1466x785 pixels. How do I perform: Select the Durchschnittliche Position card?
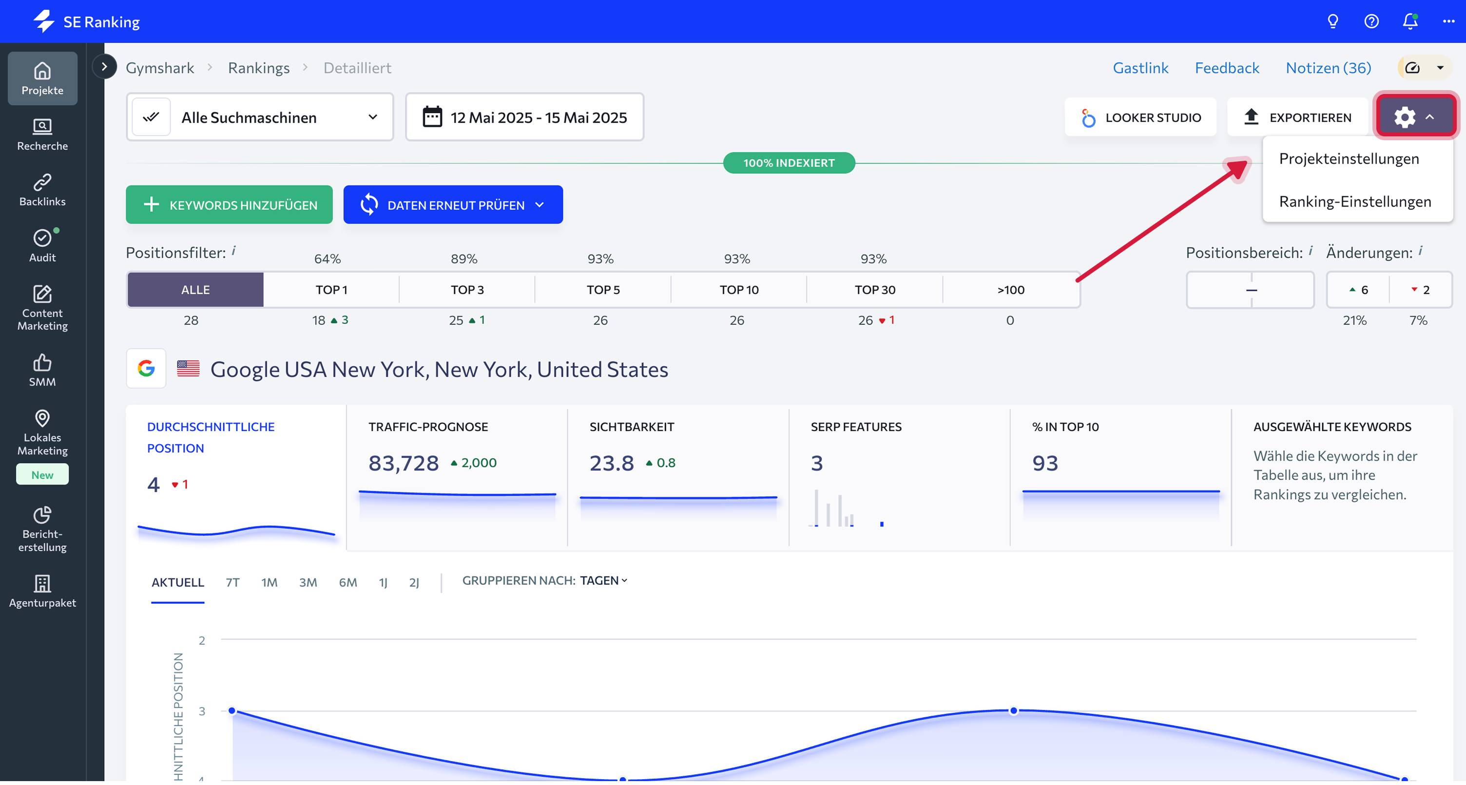point(236,478)
